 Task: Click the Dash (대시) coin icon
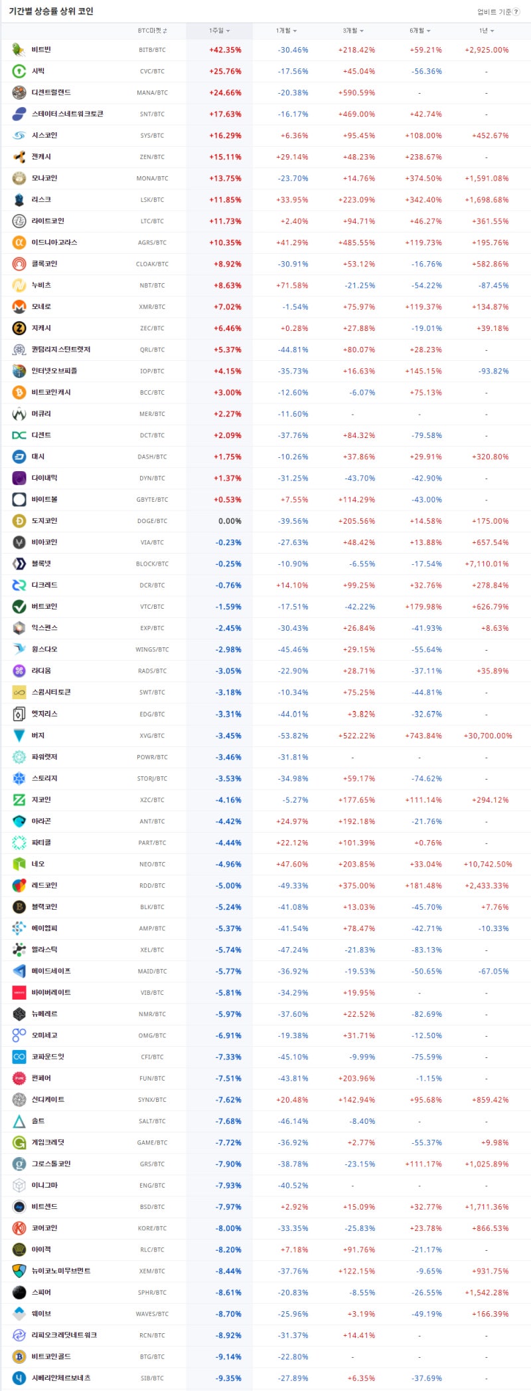pos(19,457)
